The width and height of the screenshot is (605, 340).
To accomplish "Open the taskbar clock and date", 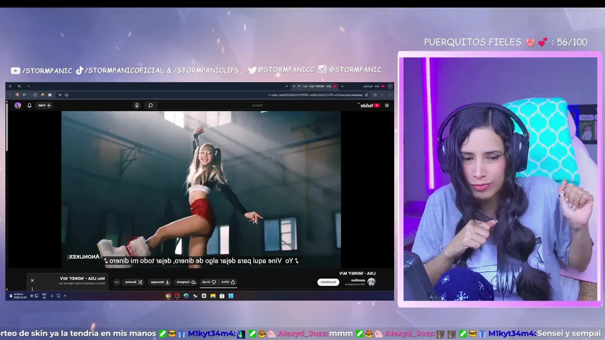I will pos(20,296).
